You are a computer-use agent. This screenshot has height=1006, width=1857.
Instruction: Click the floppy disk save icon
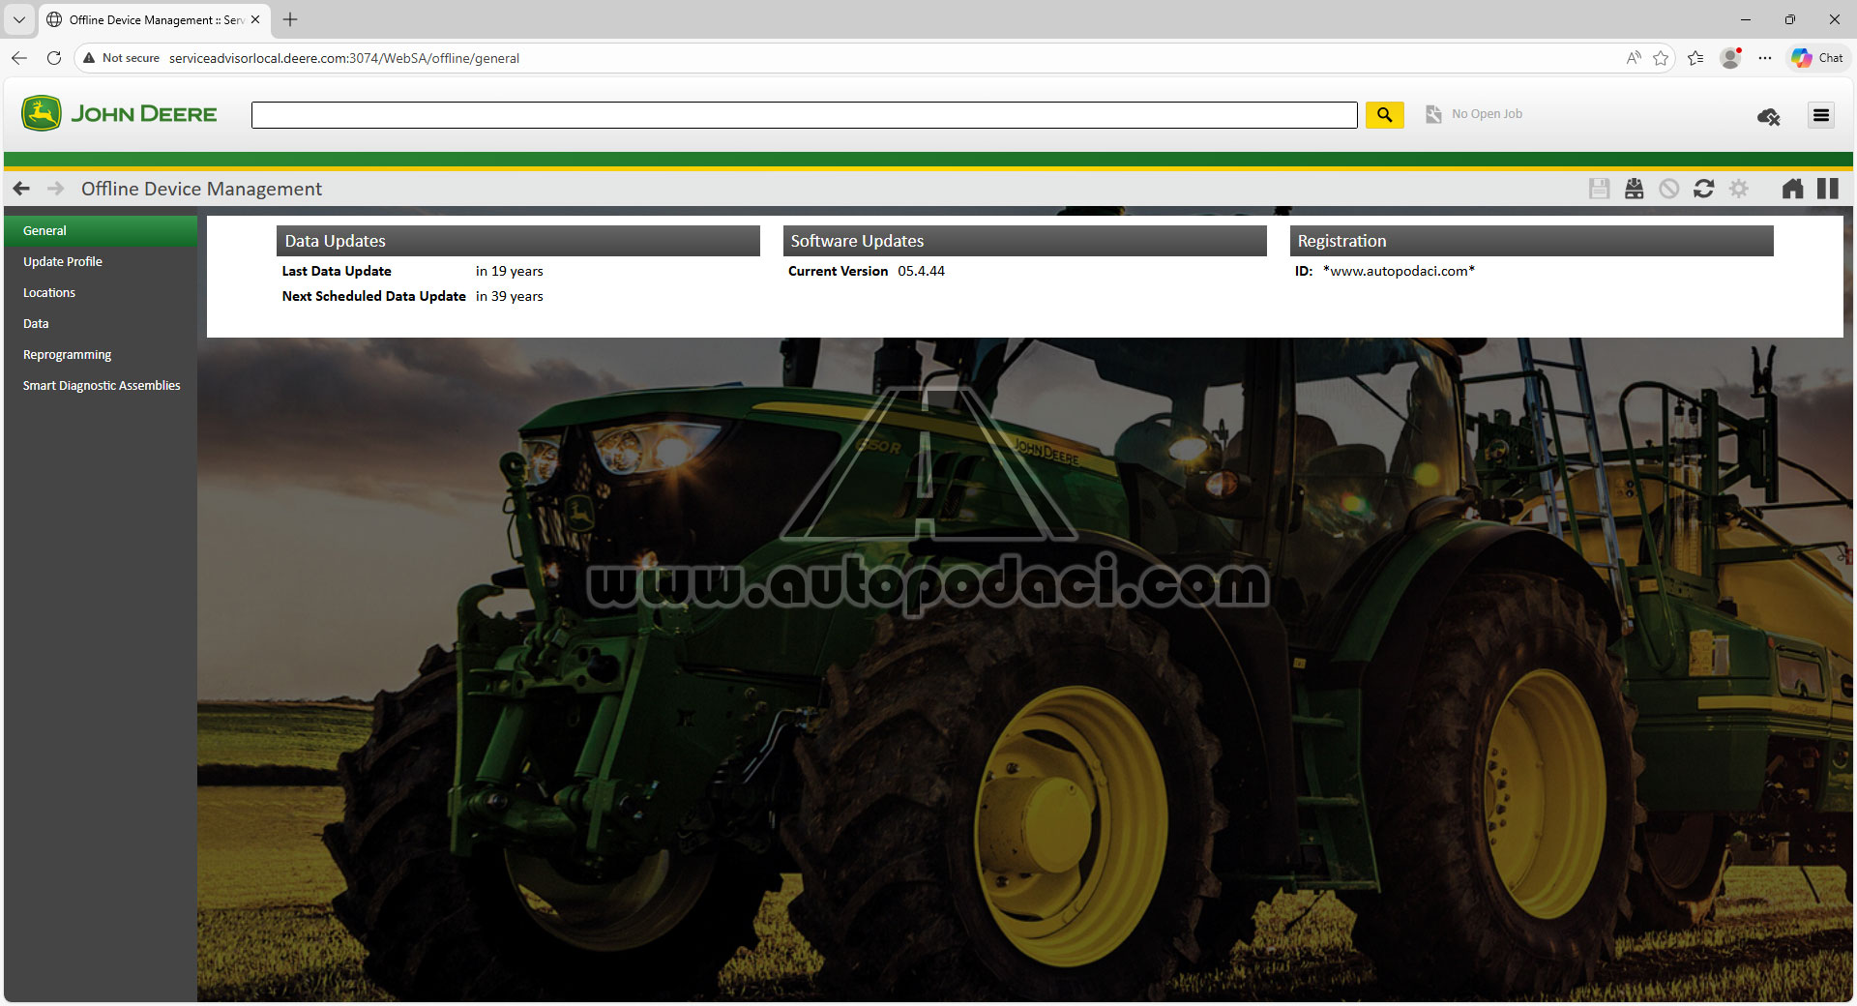1599,189
